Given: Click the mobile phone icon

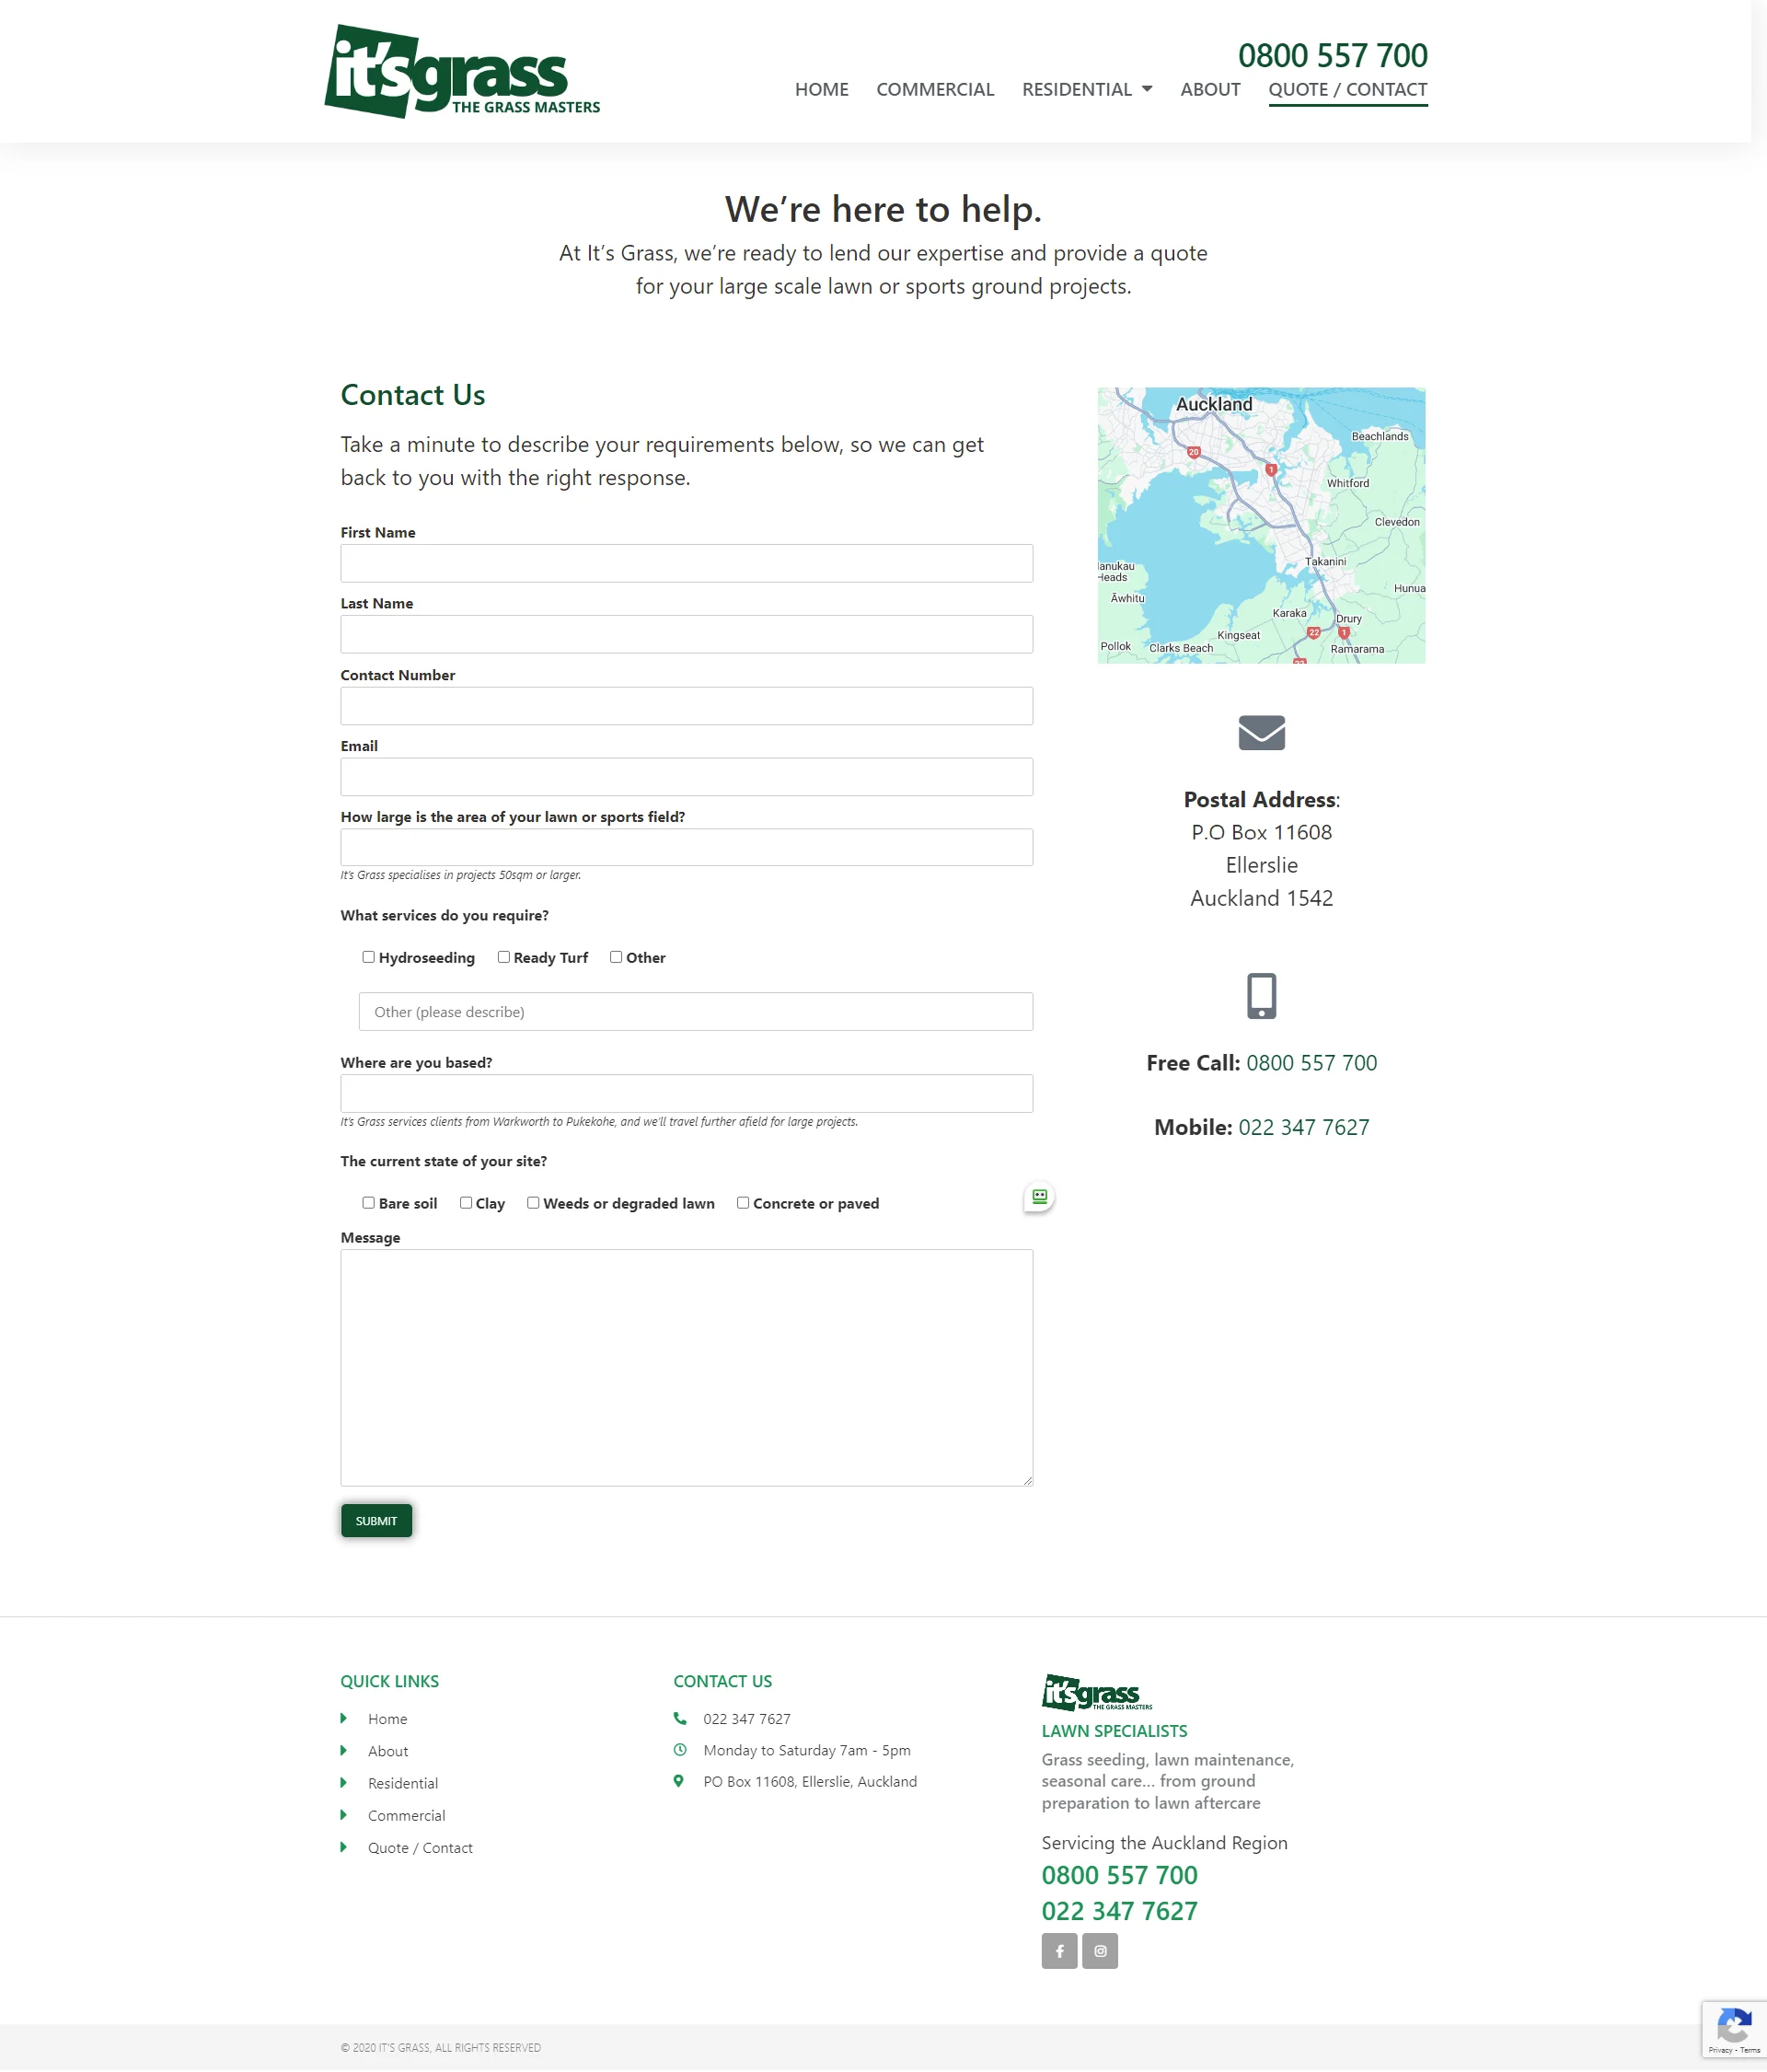Looking at the screenshot, I should tap(1261, 995).
